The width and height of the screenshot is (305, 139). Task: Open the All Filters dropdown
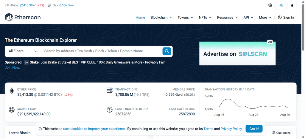23,51
